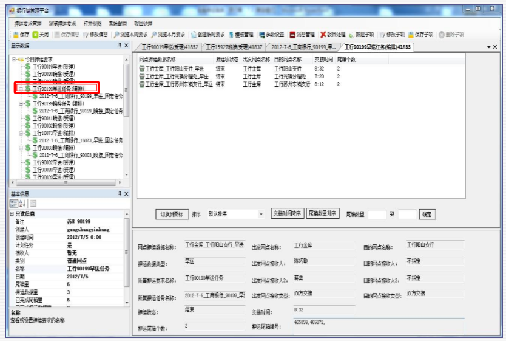The image size is (506, 341).
Task: Click the property pages icon in 基本信息
Action: click(x=33, y=203)
